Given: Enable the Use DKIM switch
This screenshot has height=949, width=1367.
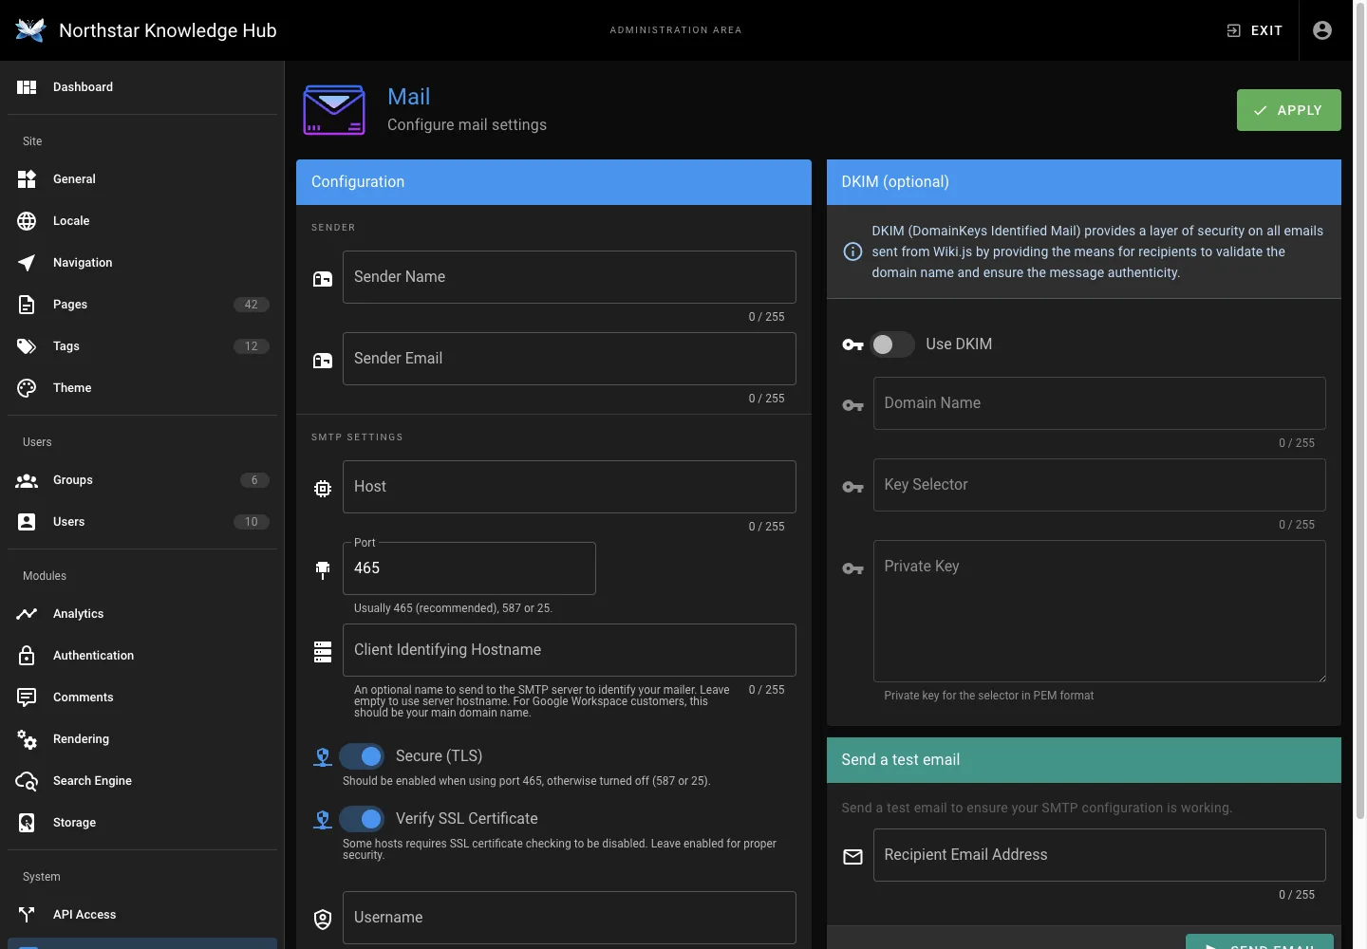Looking at the screenshot, I should click(892, 344).
